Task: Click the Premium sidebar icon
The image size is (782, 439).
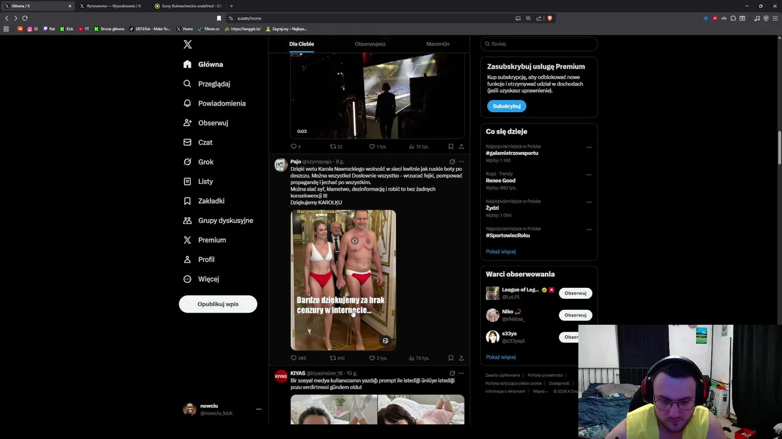Action: point(188,240)
